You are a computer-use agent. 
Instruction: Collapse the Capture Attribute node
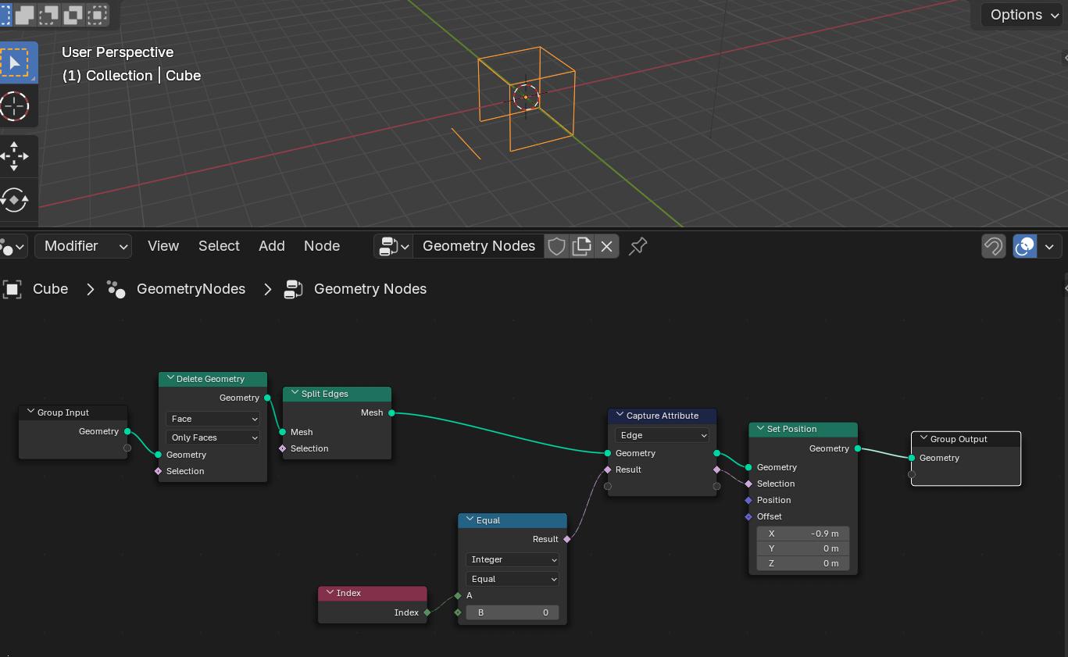coord(620,416)
